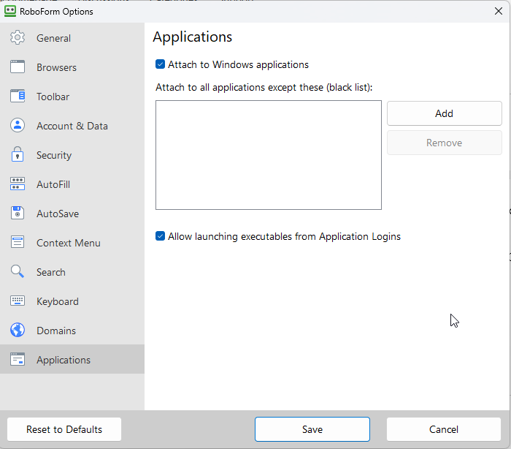Click the Account & Data person icon

[18, 126]
